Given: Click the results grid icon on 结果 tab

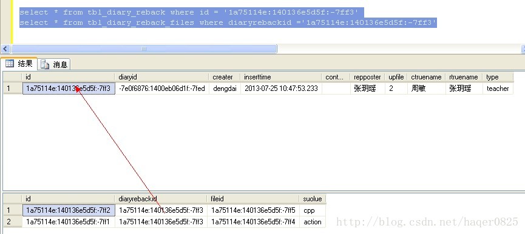Looking at the screenshot, I should click(9, 63).
